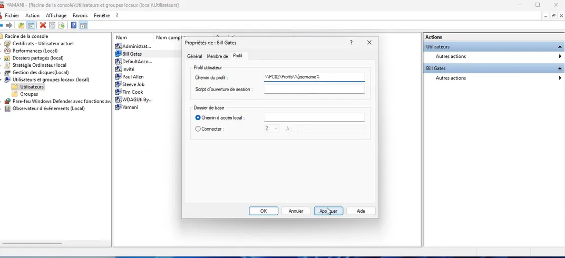Select the Connecter radio button
Viewport: 565px width, 258px height.
[x=198, y=128]
